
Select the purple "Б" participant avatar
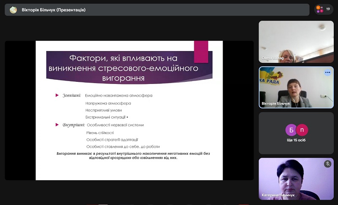coord(291,129)
